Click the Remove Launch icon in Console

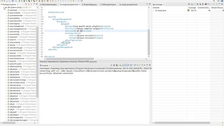click(x=114, y=65)
